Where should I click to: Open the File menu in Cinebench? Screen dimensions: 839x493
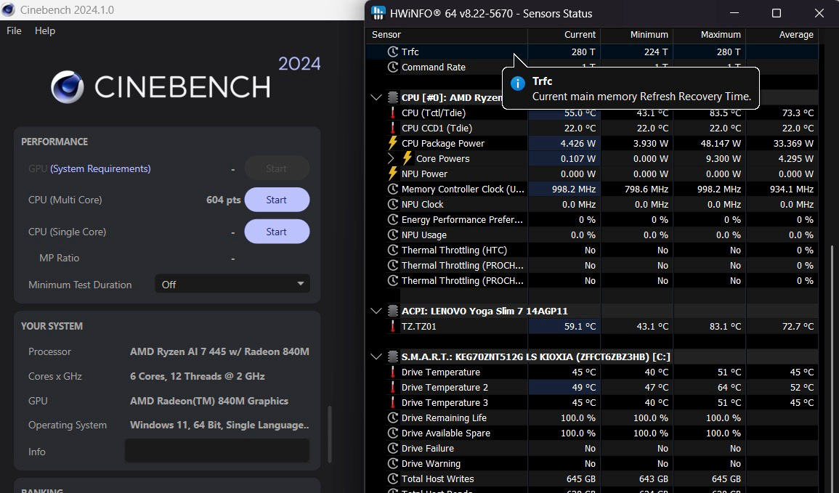coord(14,30)
